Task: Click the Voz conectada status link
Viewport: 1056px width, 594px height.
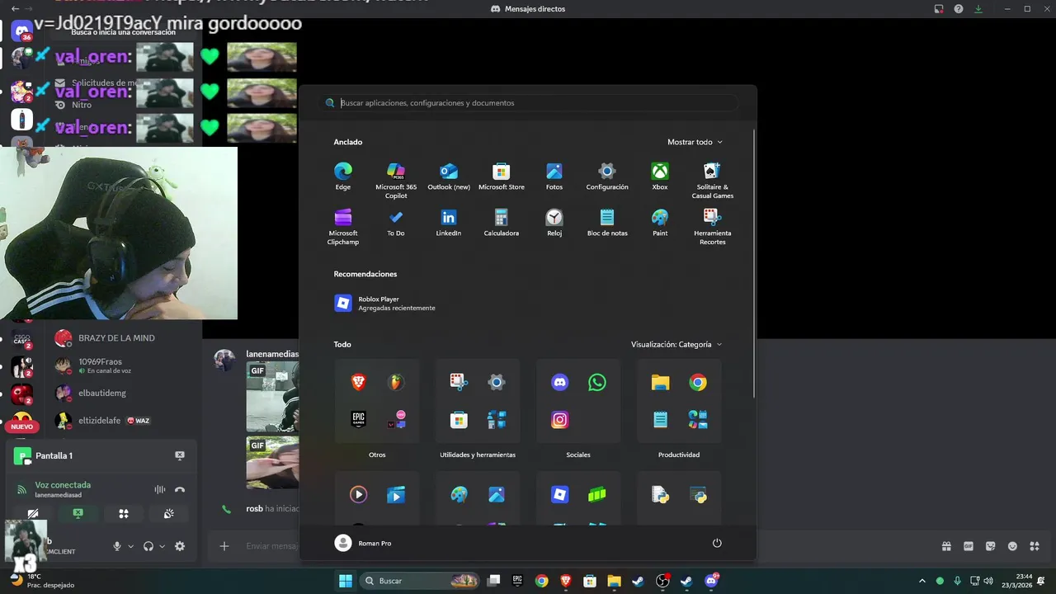Action: pos(63,485)
